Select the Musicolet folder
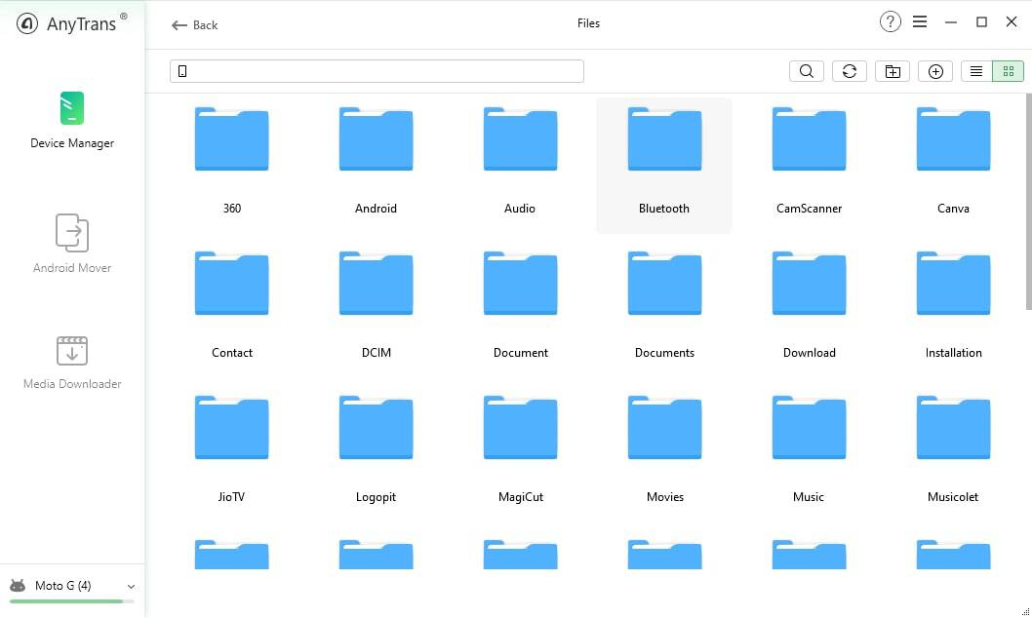1032x618 pixels. (x=953, y=449)
